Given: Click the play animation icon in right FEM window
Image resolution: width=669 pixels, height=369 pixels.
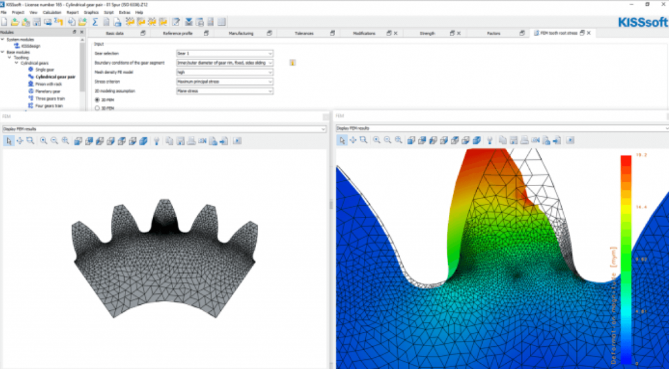Looking at the screenshot, I should point(570,140).
